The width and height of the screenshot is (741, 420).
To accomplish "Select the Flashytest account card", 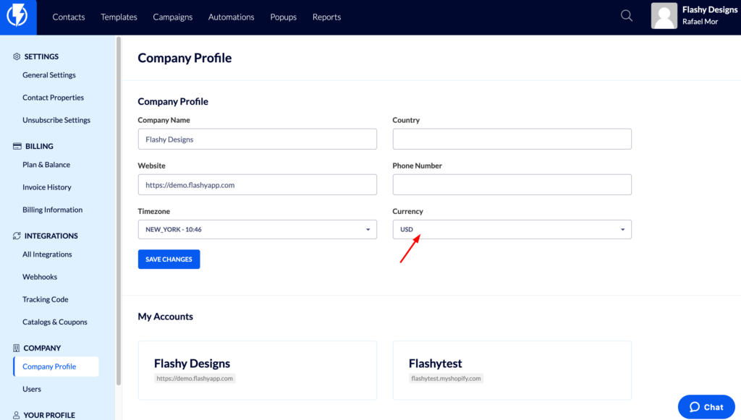I will click(512, 370).
